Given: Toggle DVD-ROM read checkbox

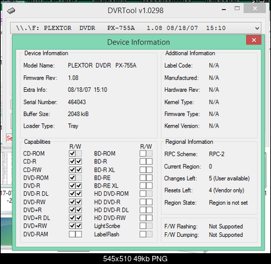Looking at the screenshot, I should (72, 178).
